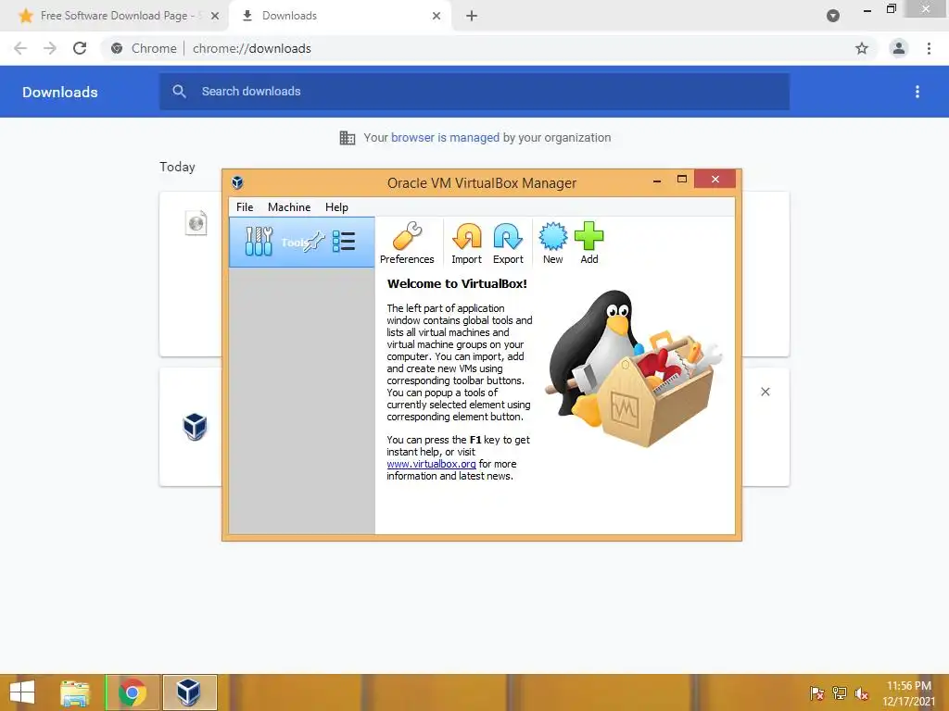Maximize the VirtualBox Manager window
The image size is (949, 711).
[681, 179]
